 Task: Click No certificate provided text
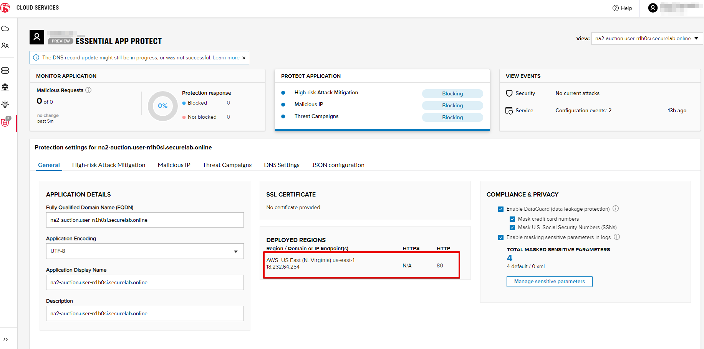pyautogui.click(x=293, y=207)
